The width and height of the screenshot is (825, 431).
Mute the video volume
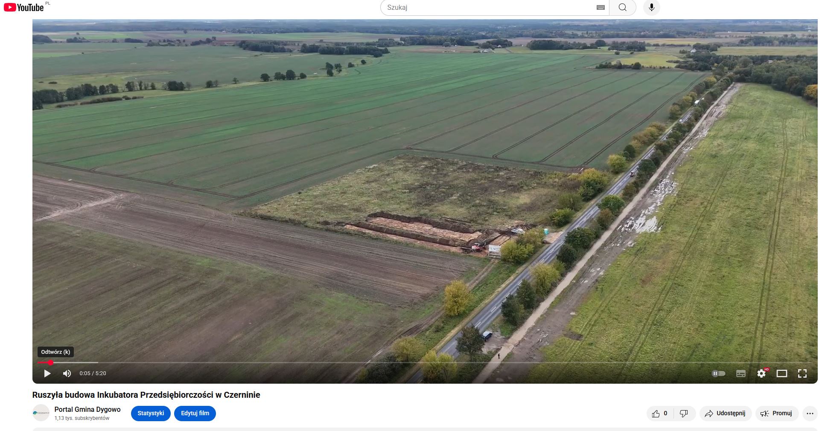pos(67,373)
